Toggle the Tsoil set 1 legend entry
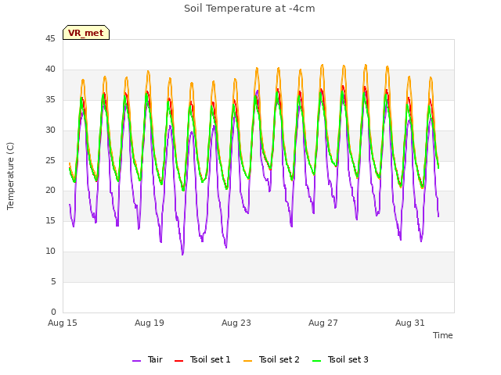 203,359
